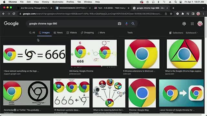
Task: Open the Tools filter button
Action: click(130, 33)
